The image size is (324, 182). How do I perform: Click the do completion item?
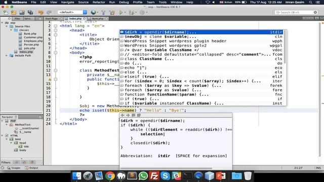click(201, 63)
